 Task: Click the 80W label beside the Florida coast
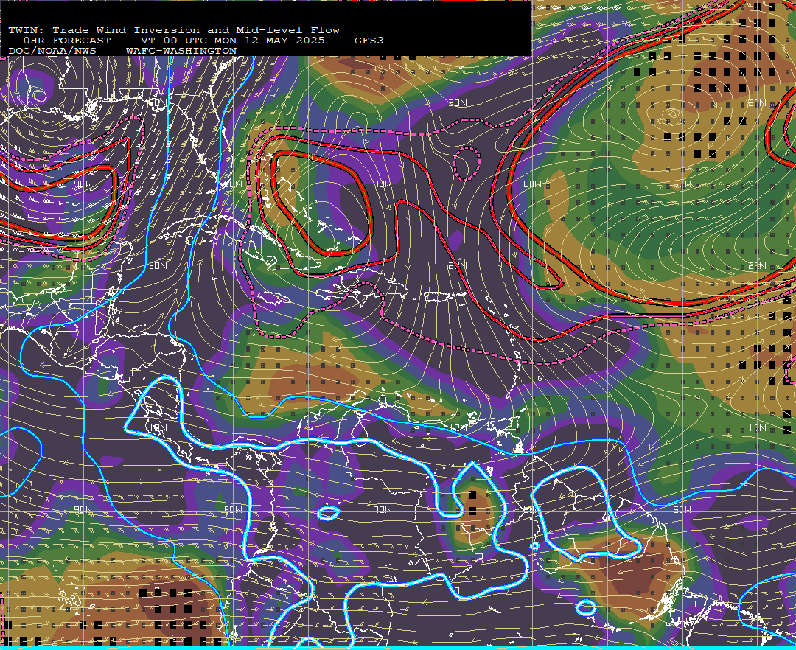pyautogui.click(x=233, y=184)
